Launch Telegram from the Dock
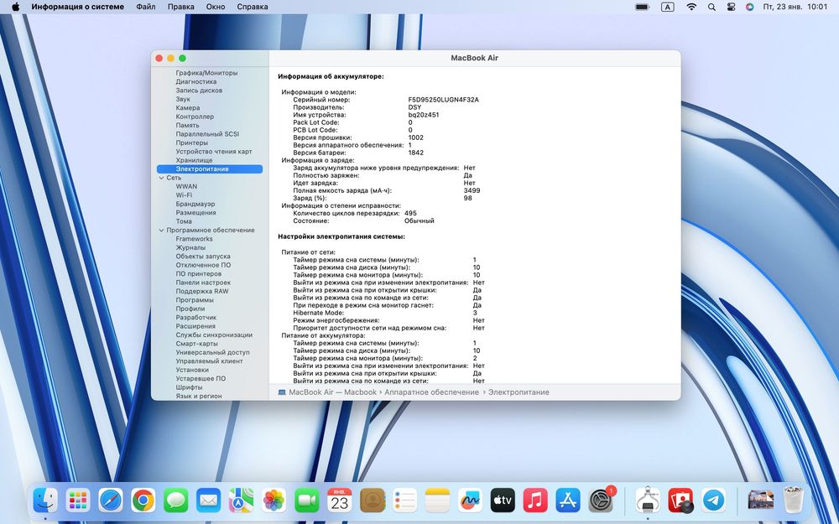839x524 pixels. (713, 501)
